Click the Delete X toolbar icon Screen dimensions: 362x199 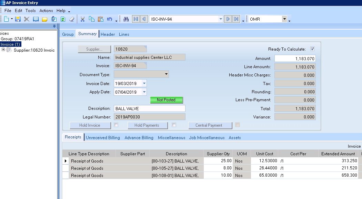pos(27,19)
